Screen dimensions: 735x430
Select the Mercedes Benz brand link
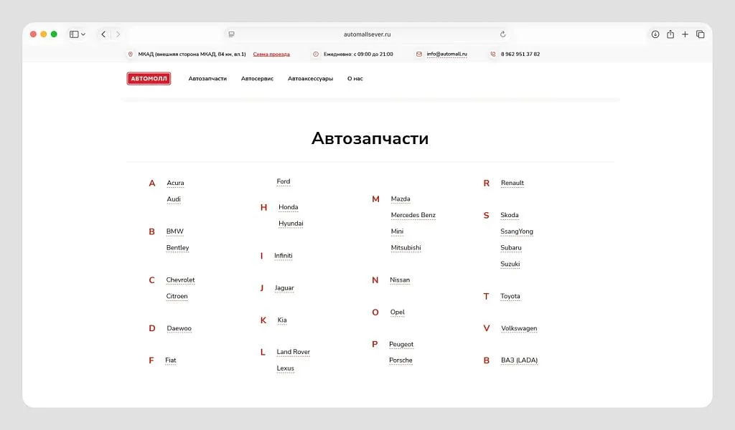tap(413, 215)
